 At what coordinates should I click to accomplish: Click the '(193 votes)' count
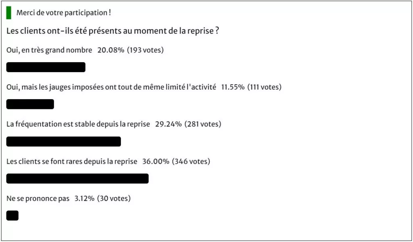[x=145, y=50]
